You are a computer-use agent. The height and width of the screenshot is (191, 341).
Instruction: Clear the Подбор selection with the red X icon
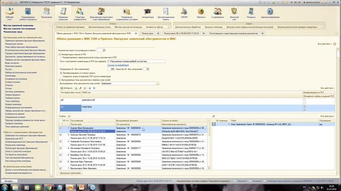point(69,116)
